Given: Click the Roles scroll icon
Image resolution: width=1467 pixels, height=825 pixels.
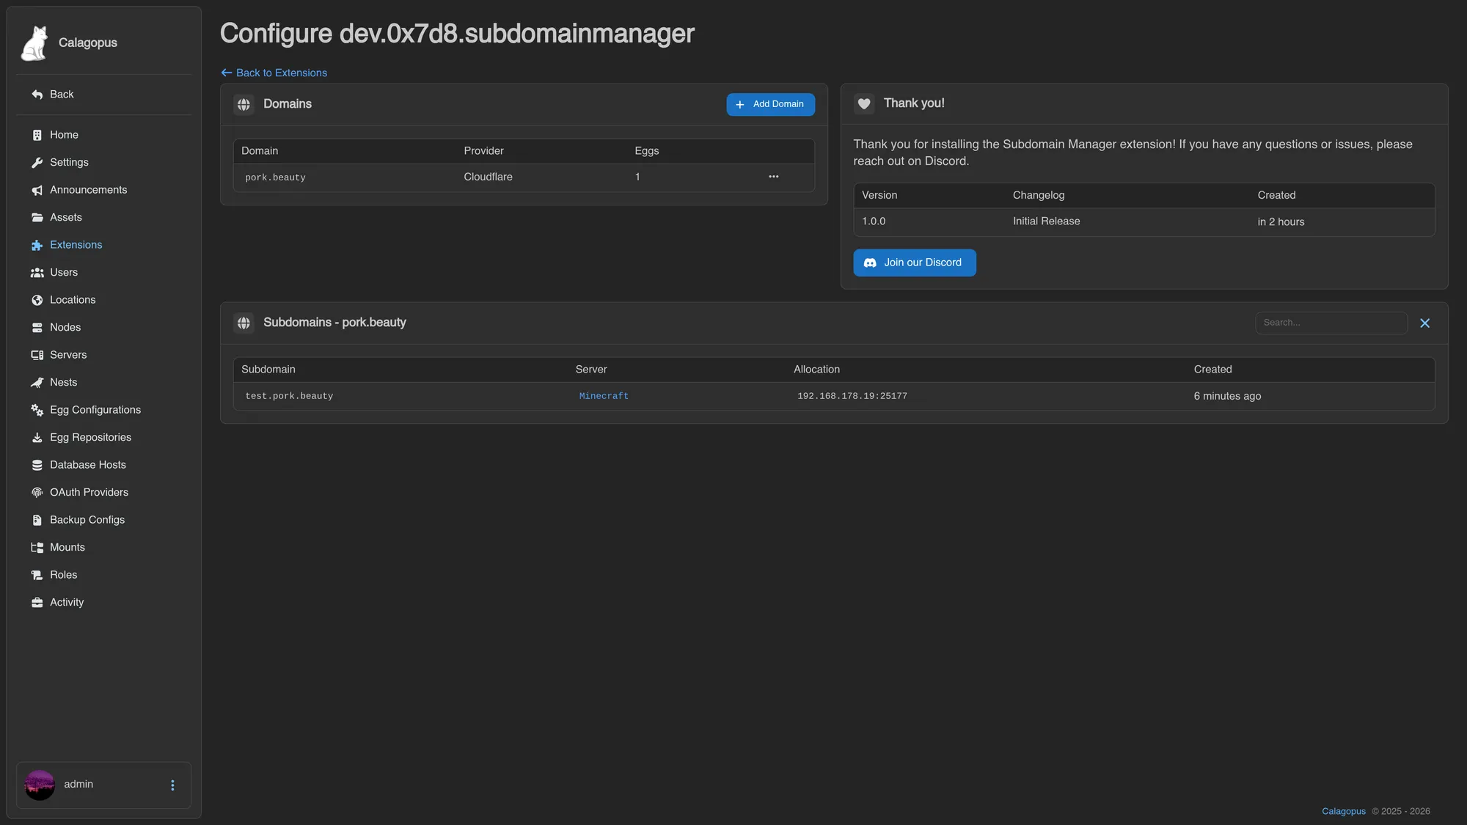Looking at the screenshot, I should tap(37, 575).
